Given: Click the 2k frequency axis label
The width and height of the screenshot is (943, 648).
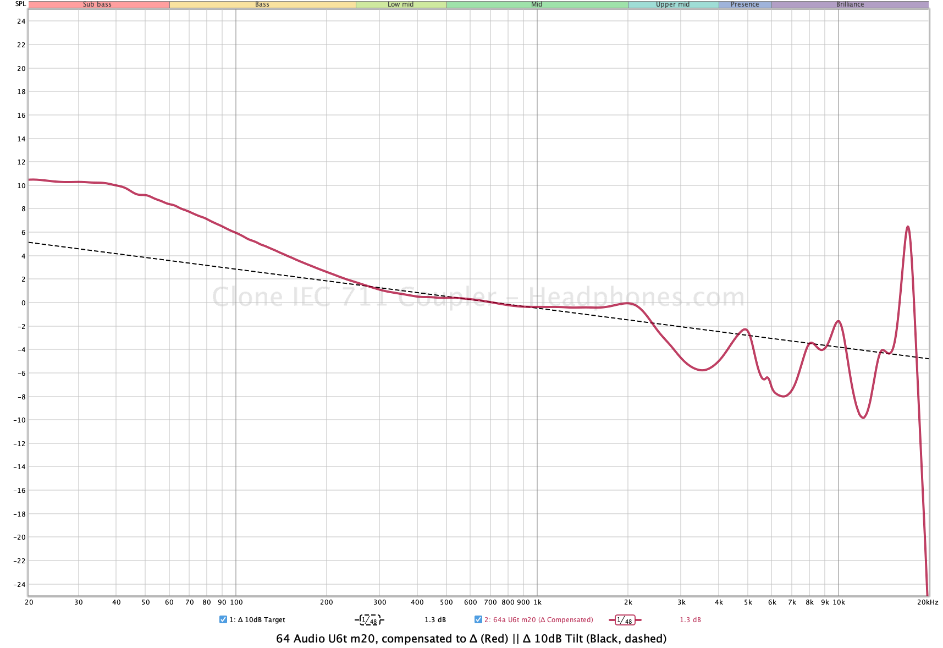Looking at the screenshot, I should click(x=628, y=602).
